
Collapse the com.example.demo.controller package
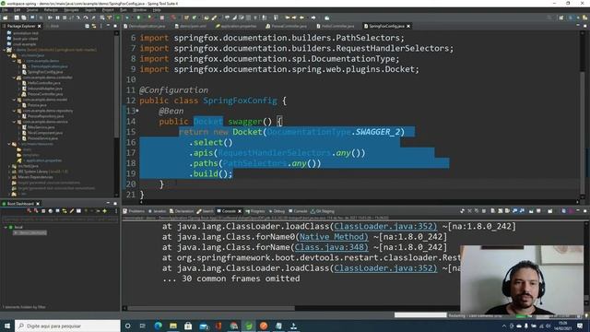[15, 77]
